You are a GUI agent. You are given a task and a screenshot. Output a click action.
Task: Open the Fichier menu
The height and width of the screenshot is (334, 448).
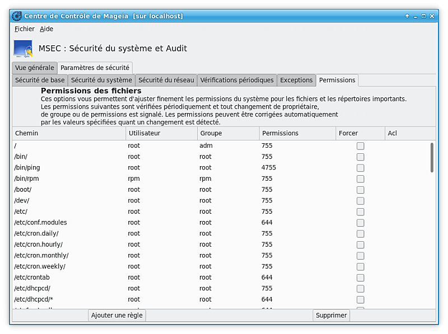point(25,29)
